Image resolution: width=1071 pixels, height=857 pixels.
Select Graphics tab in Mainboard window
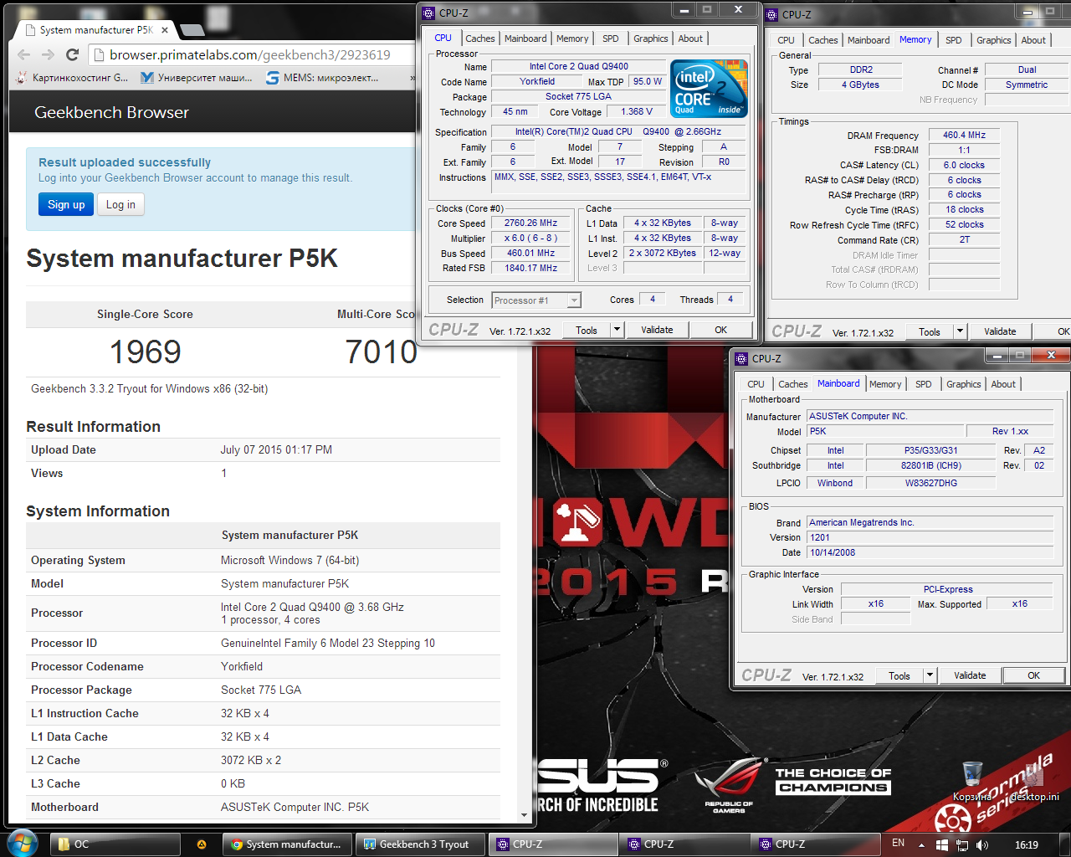964,384
